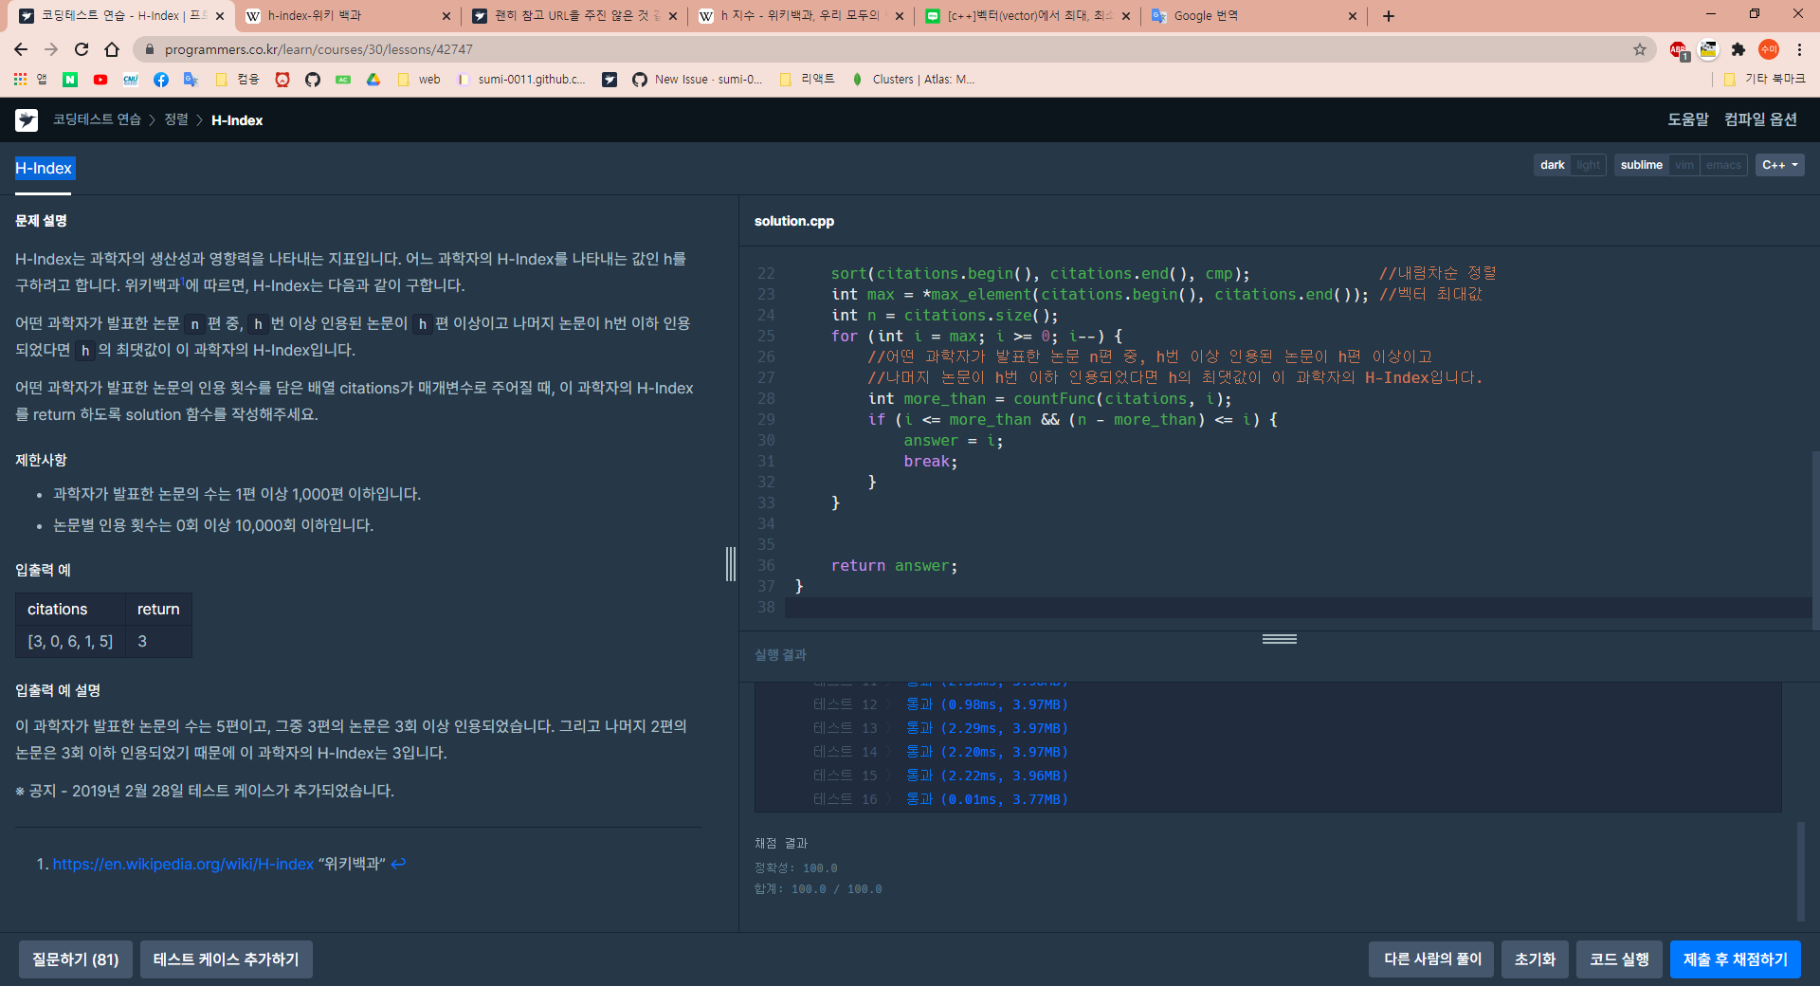
Task: Open the Chrome extensions puzzle menu
Action: point(1738,49)
